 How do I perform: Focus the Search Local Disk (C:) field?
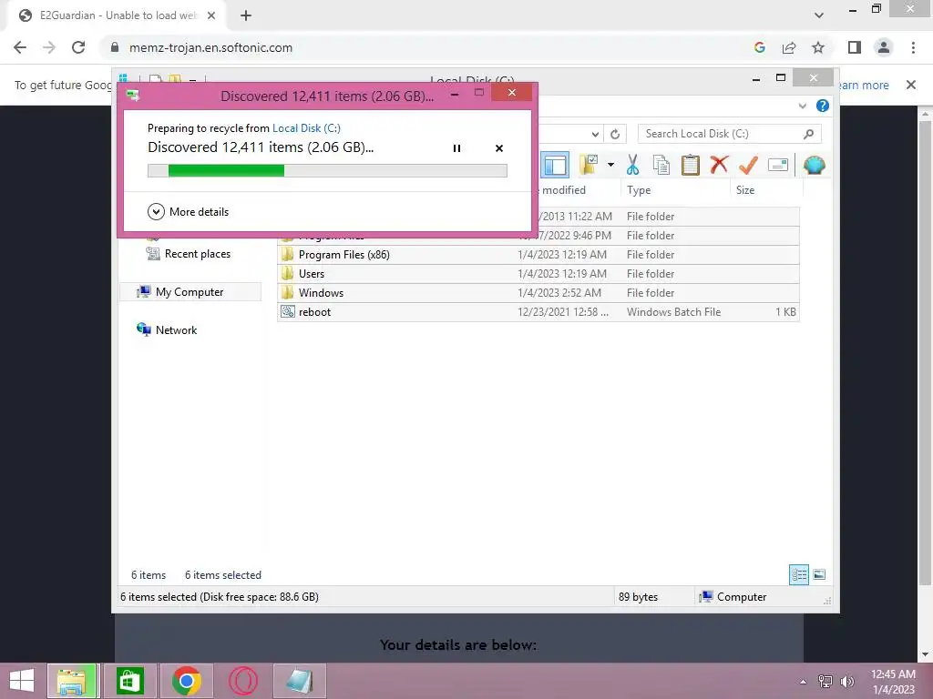[x=729, y=134]
